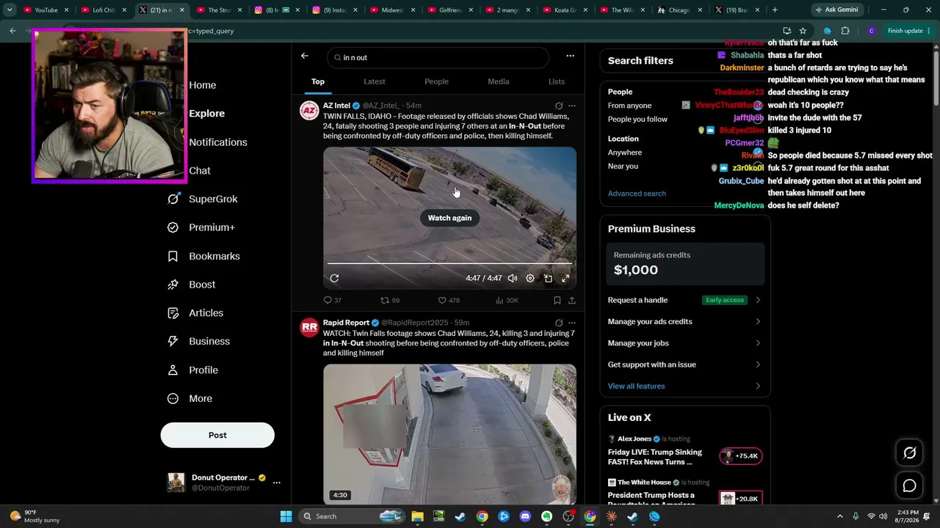
Task: Go to Explore in X sidebar
Action: tap(206, 114)
